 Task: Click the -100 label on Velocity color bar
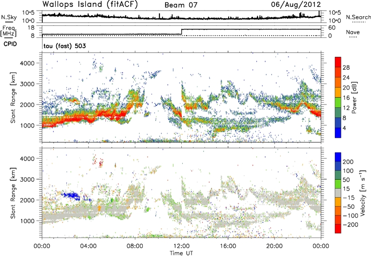(351, 216)
